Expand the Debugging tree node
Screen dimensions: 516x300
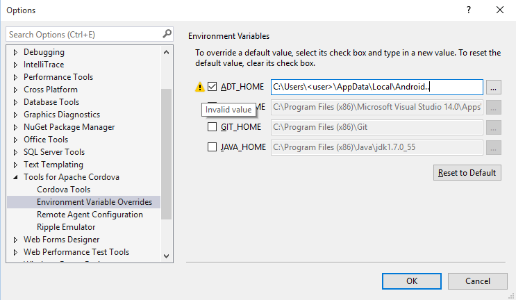click(x=15, y=52)
